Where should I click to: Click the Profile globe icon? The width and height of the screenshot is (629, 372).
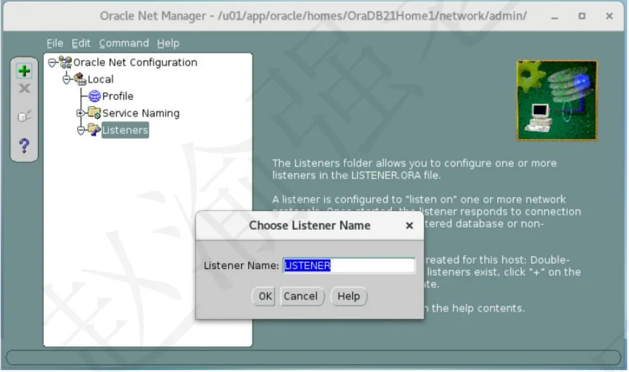[94, 96]
